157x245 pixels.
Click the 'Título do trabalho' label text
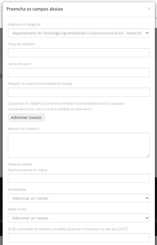(x=21, y=44)
